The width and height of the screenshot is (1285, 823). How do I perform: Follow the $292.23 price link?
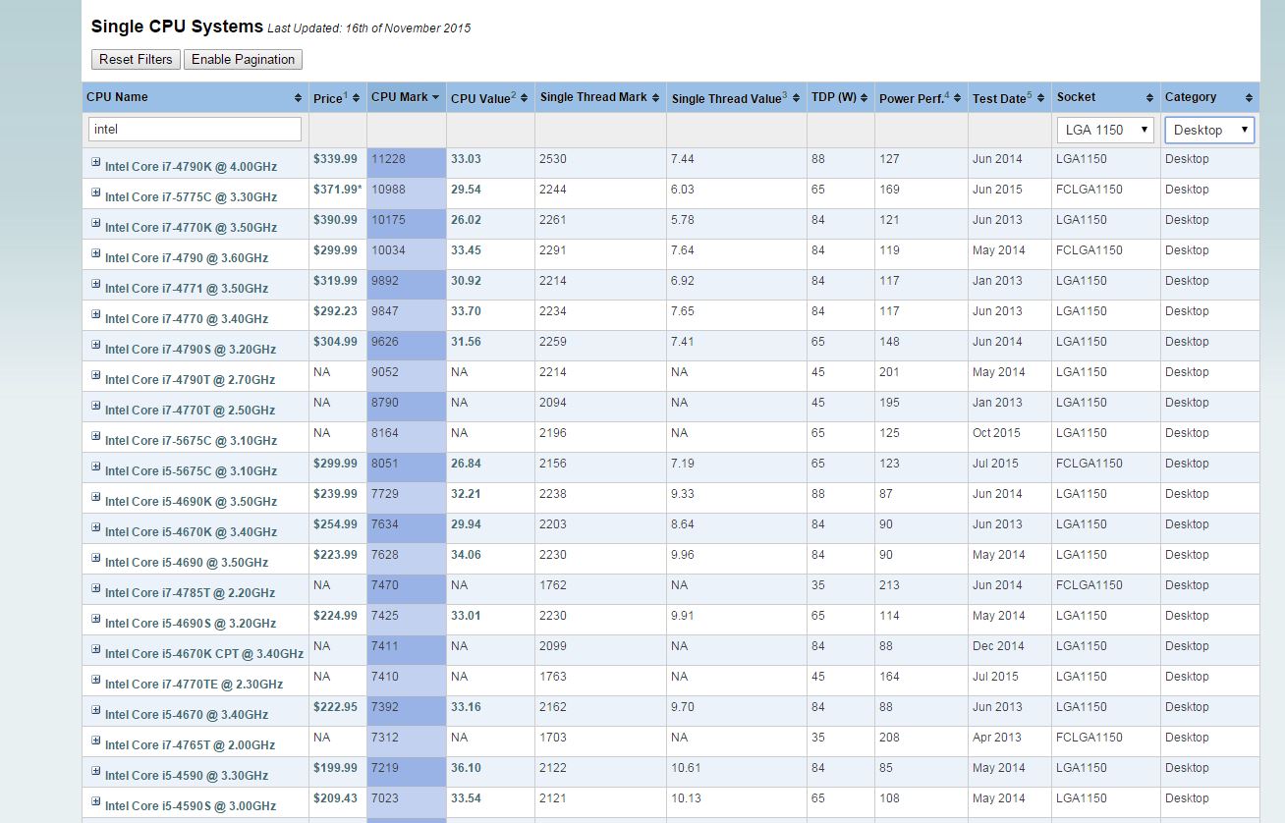click(335, 311)
